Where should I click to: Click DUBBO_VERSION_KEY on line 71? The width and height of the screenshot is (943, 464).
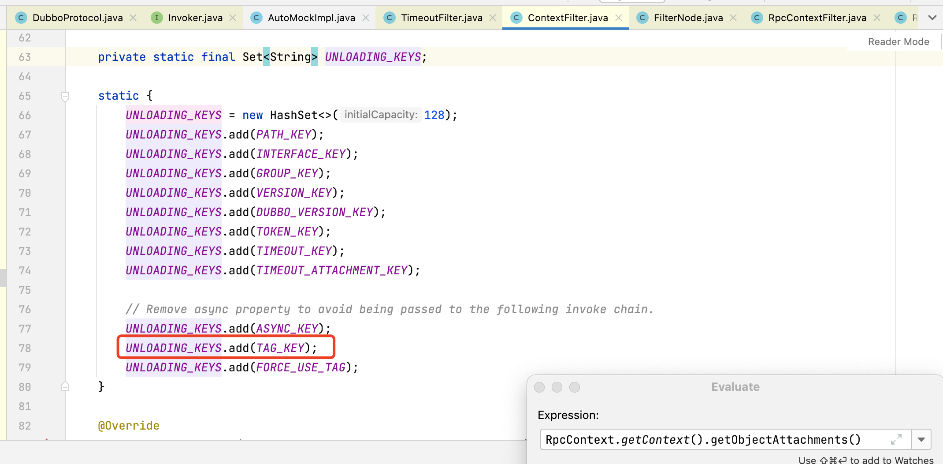315,212
